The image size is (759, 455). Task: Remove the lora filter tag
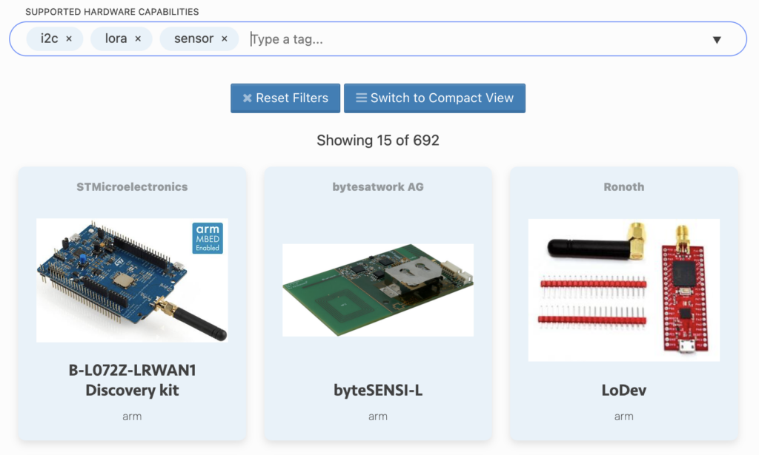point(138,39)
